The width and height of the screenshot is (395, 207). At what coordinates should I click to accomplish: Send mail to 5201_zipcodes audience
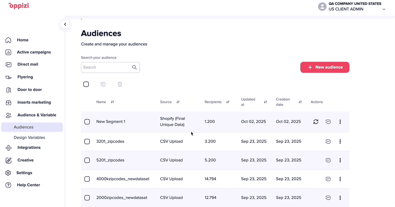[x=328, y=160]
